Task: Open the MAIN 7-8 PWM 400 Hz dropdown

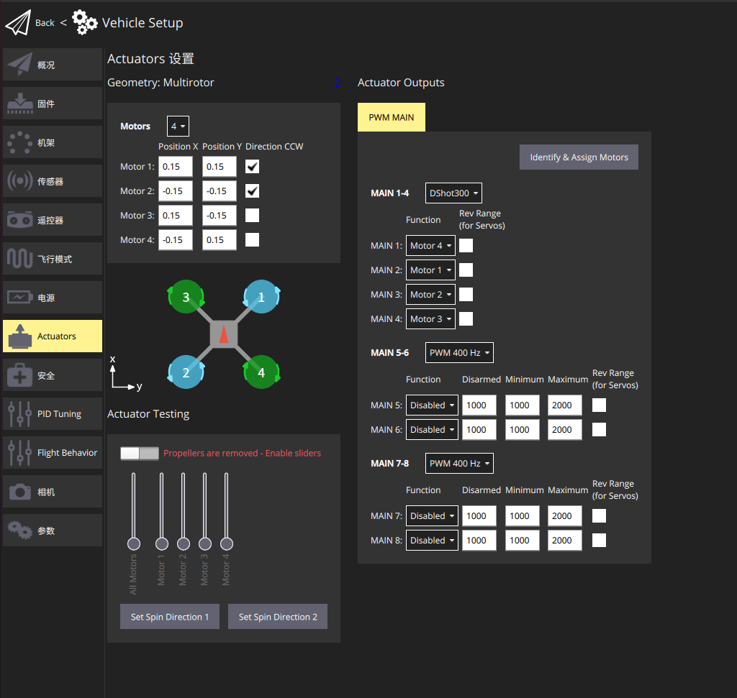Action: tap(459, 464)
